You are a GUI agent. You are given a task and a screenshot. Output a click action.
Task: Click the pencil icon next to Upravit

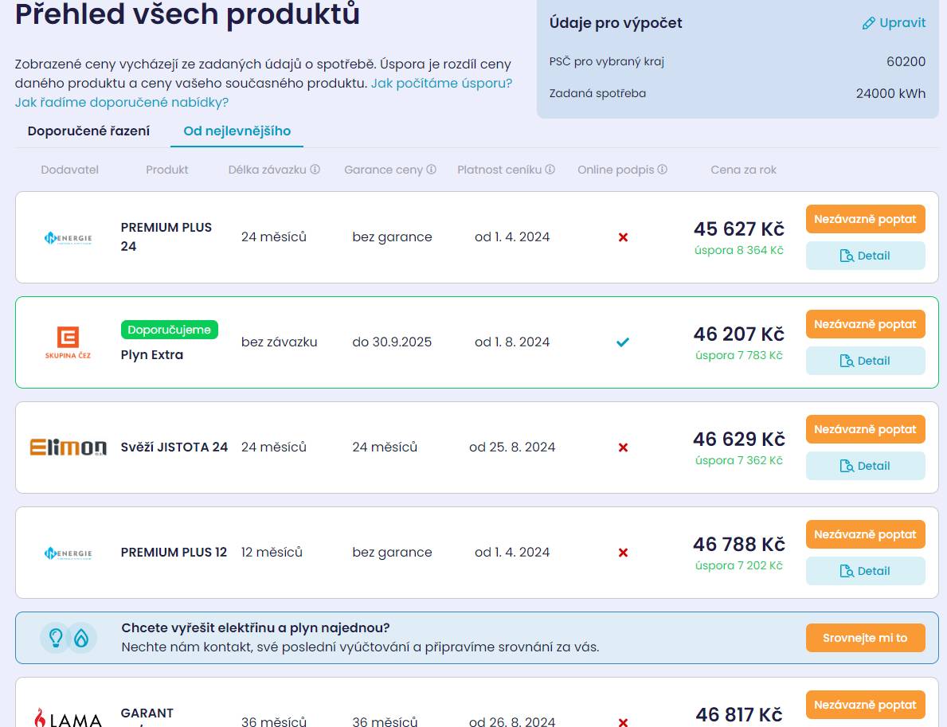pyautogui.click(x=868, y=23)
